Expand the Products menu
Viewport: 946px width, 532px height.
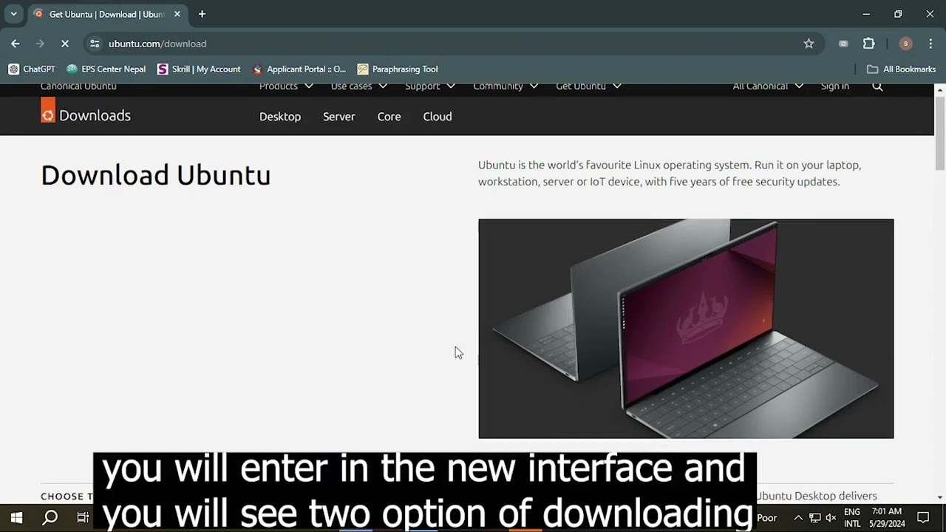286,86
